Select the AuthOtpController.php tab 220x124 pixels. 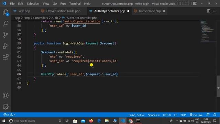click(x=110, y=11)
